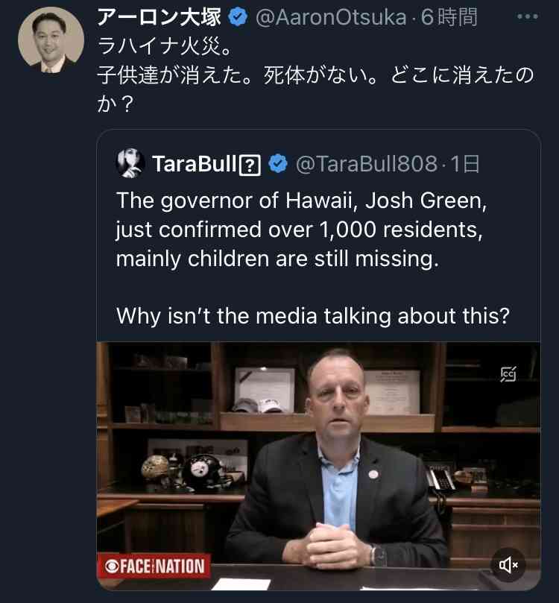The width and height of the screenshot is (559, 603).
Task: Click the TaraBull display name
Action: (194, 164)
